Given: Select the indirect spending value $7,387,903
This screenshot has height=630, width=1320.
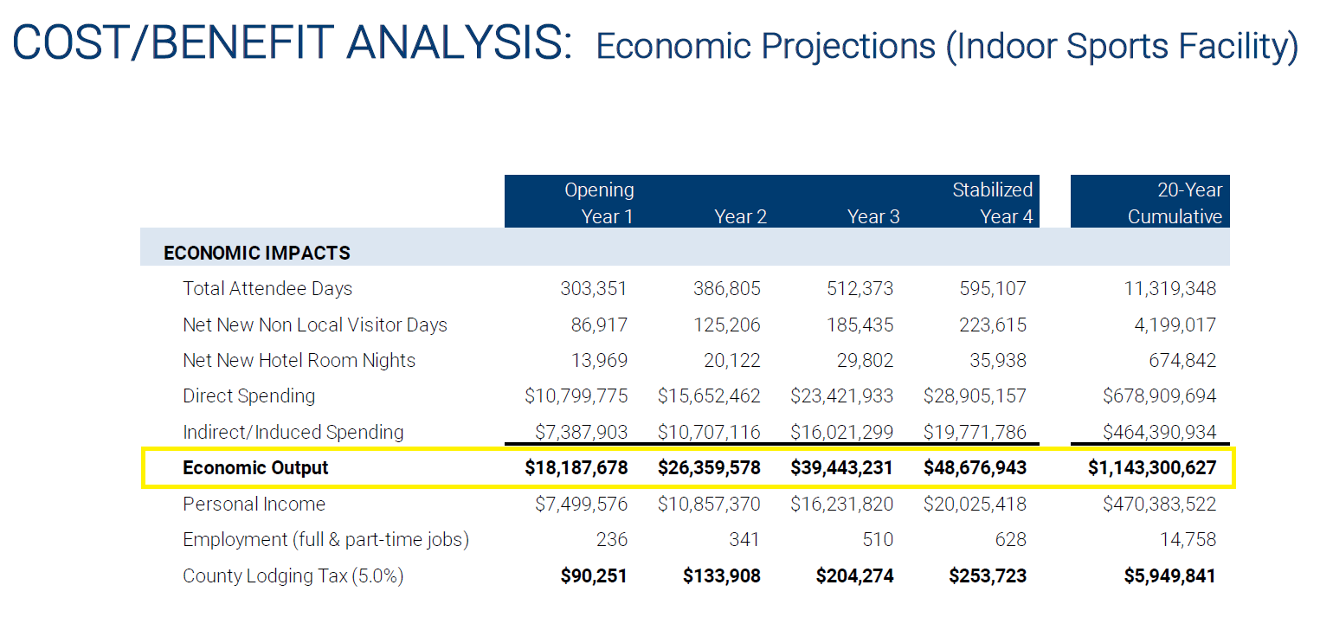Looking at the screenshot, I should 582,432.
